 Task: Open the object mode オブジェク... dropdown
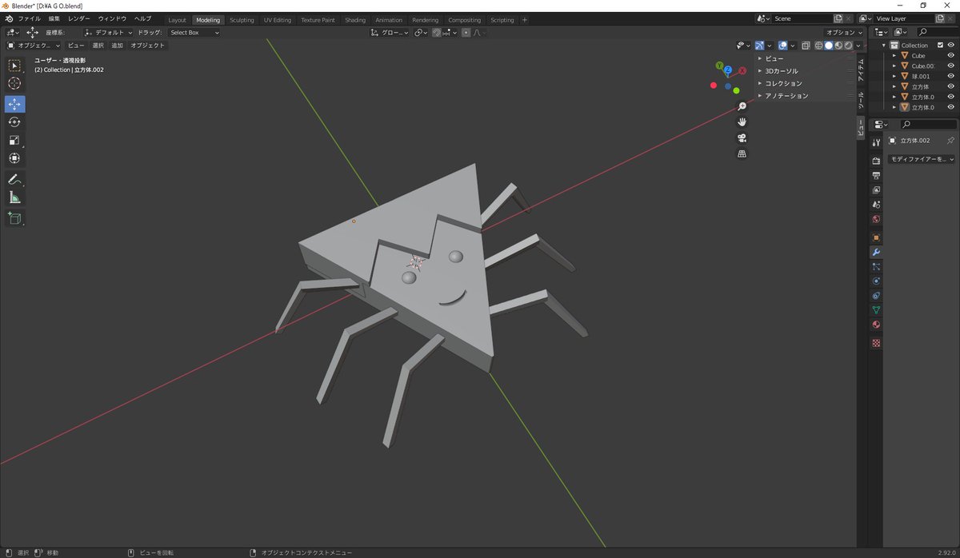(34, 46)
